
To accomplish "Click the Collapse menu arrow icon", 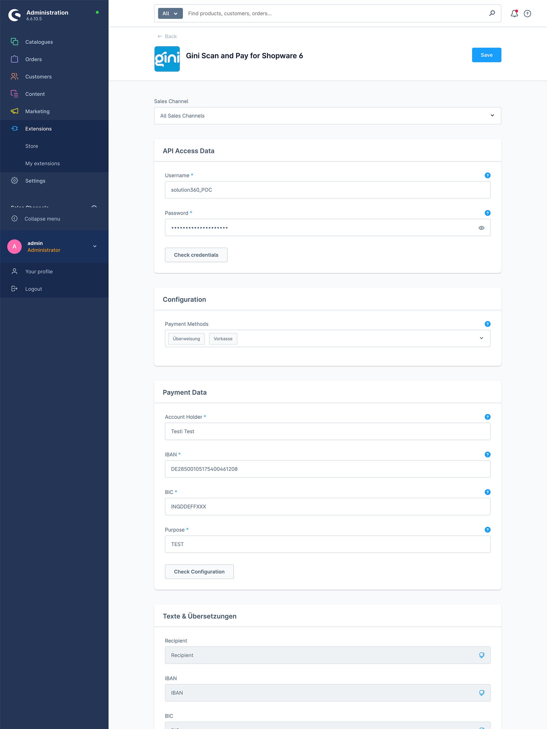I will 14,218.
